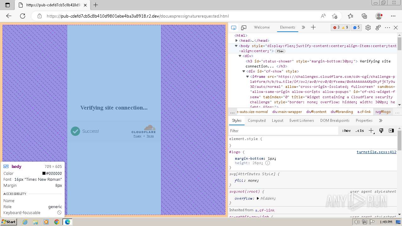The height and width of the screenshot is (226, 402).
Task: Open the Welcome tab in DevTools
Action: [x=262, y=27]
